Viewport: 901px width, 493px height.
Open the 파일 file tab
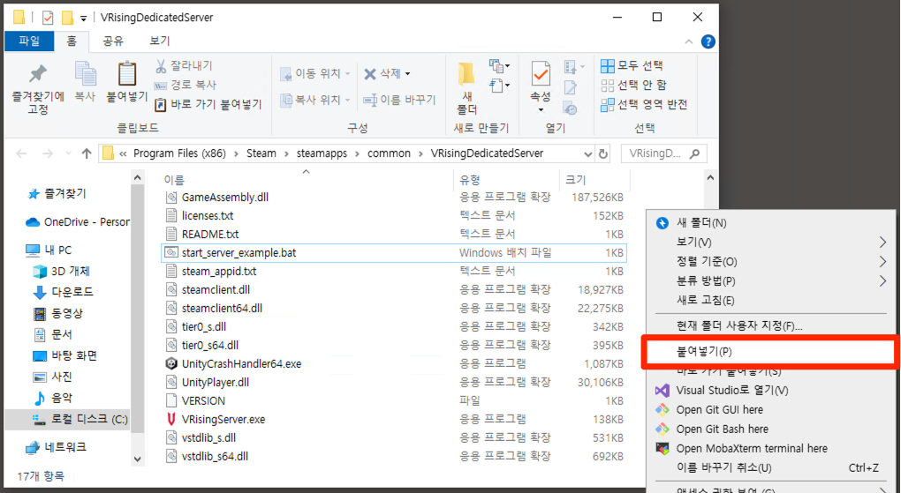click(x=29, y=41)
